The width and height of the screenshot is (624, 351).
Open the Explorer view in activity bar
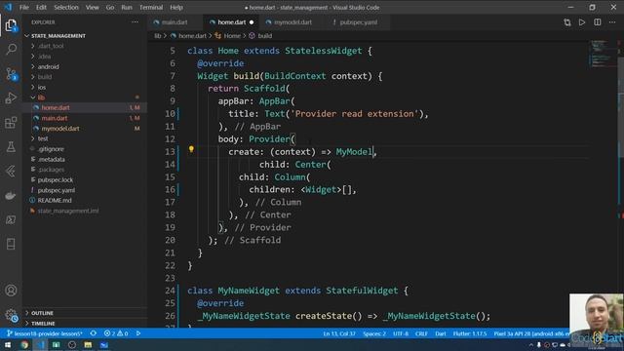coord(11,25)
